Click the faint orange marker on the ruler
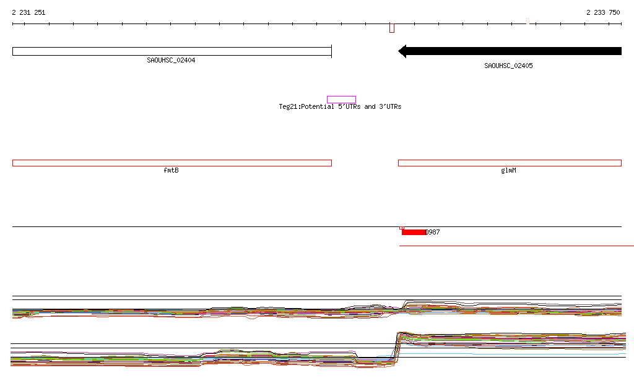Screen dimensions: 634x378 click(x=528, y=21)
